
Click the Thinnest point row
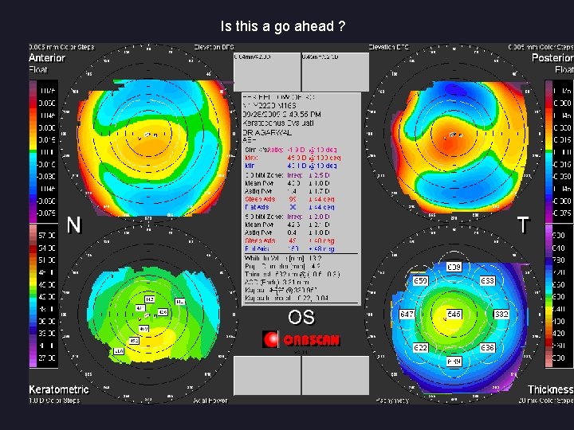pyautogui.click(x=292, y=274)
